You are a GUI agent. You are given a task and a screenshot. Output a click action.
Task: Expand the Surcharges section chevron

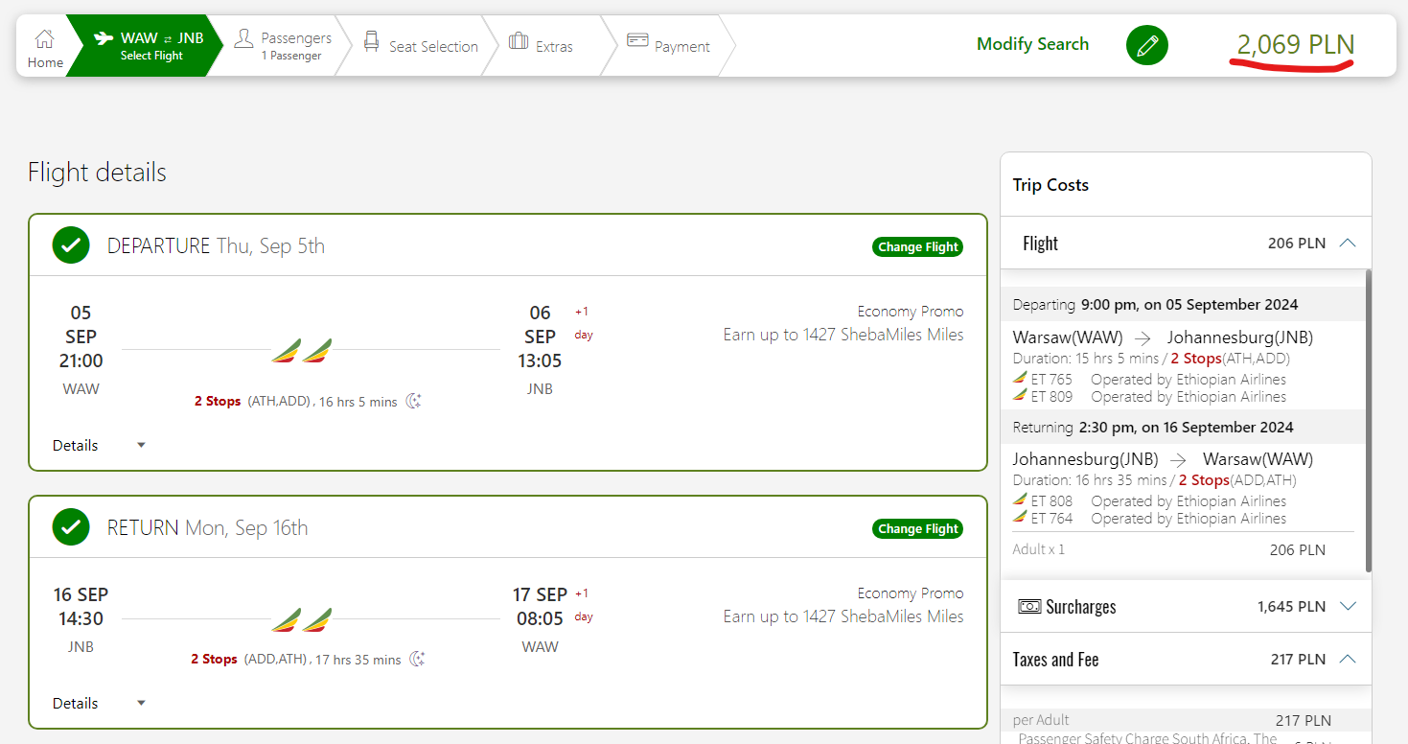(1348, 606)
